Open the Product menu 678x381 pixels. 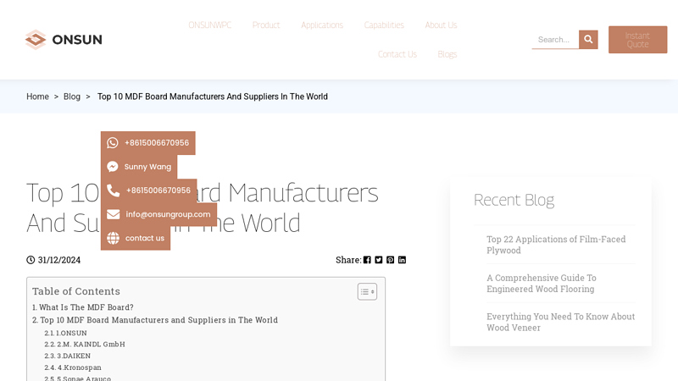coord(266,25)
